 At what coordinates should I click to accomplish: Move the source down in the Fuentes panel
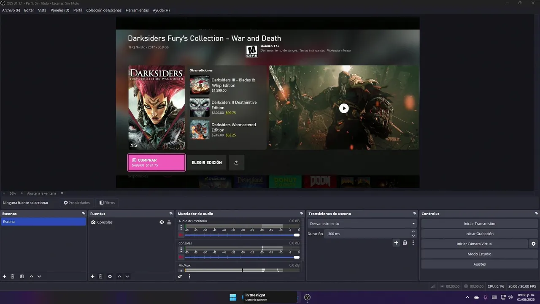(x=127, y=277)
